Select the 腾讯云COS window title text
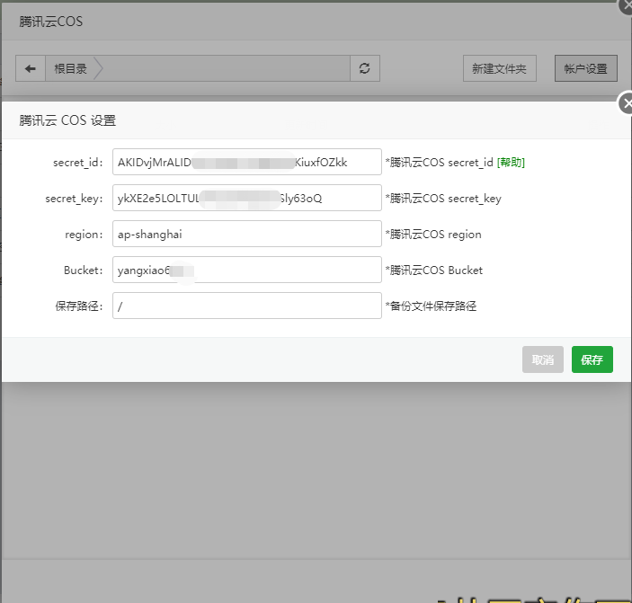This screenshot has width=632, height=603. [x=50, y=22]
